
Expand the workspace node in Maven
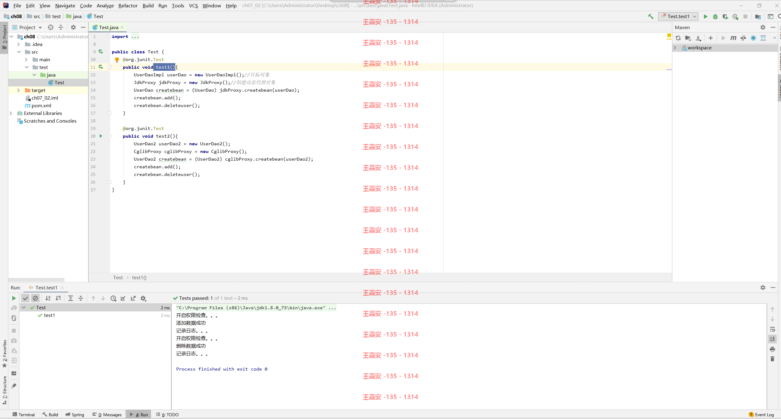(x=675, y=48)
